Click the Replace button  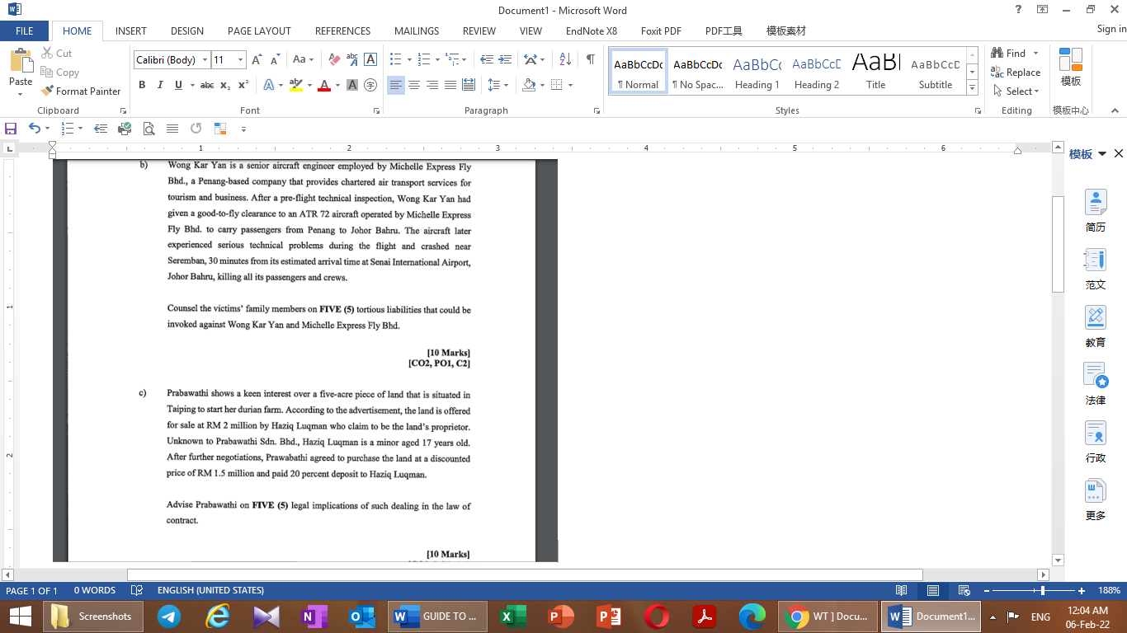[1016, 72]
